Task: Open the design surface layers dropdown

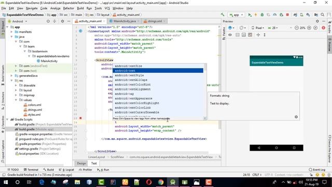Action: pyautogui.click(x=231, y=28)
